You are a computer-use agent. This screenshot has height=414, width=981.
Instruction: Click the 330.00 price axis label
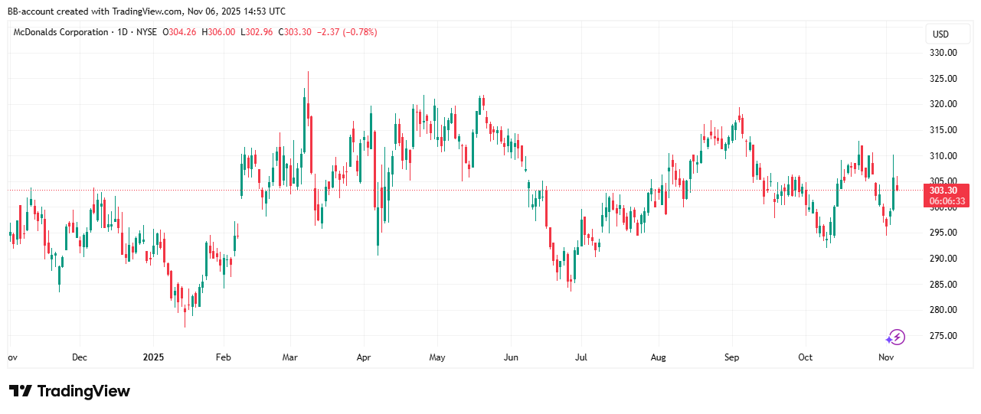point(943,53)
